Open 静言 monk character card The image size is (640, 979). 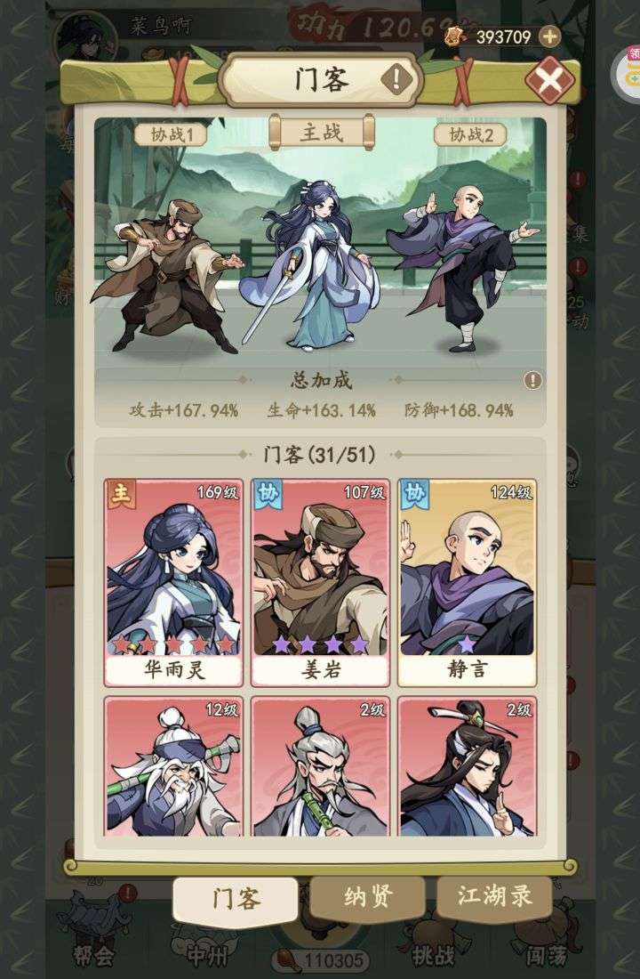coord(467,582)
